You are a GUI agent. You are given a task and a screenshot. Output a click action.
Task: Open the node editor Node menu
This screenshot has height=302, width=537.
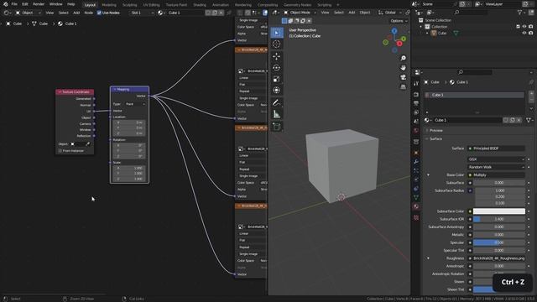pos(88,13)
